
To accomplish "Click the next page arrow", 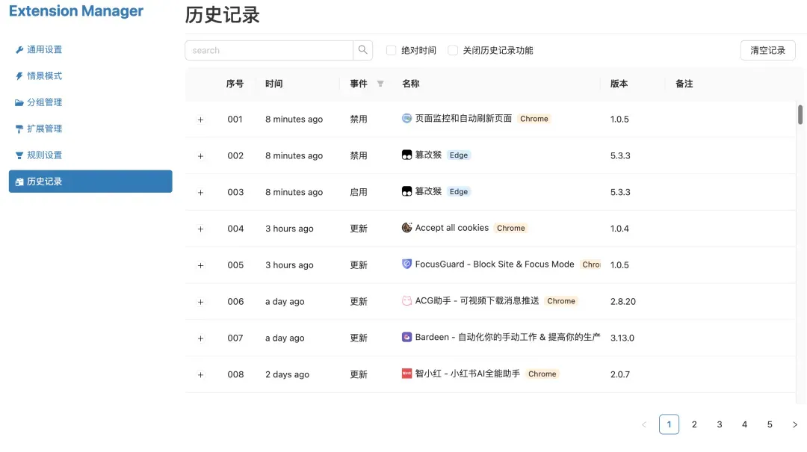I will (x=794, y=424).
